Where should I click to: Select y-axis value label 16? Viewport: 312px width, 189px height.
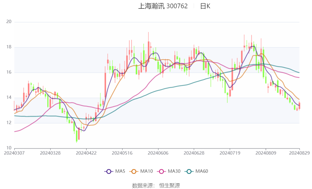(x=9, y=72)
